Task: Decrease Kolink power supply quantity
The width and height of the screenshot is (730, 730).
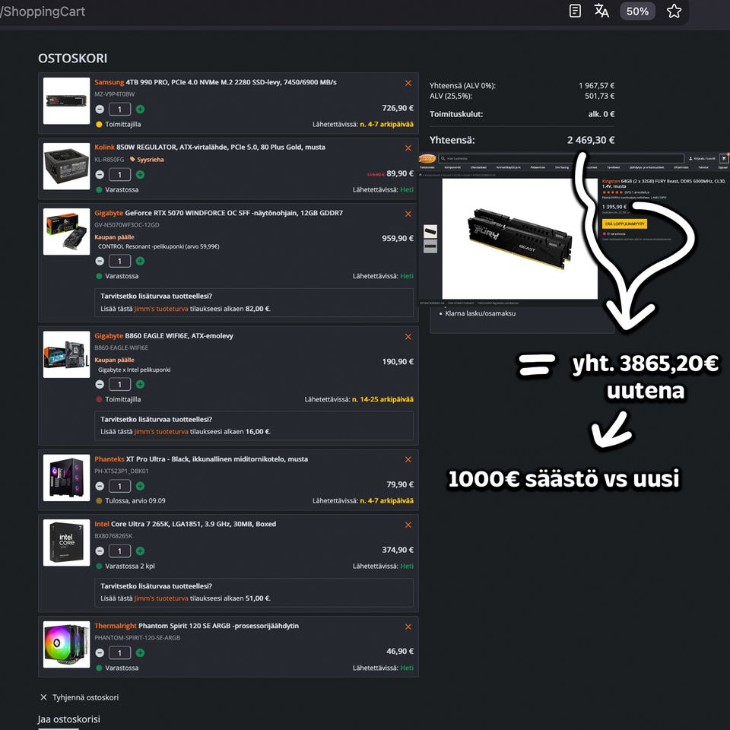Action: (100, 175)
